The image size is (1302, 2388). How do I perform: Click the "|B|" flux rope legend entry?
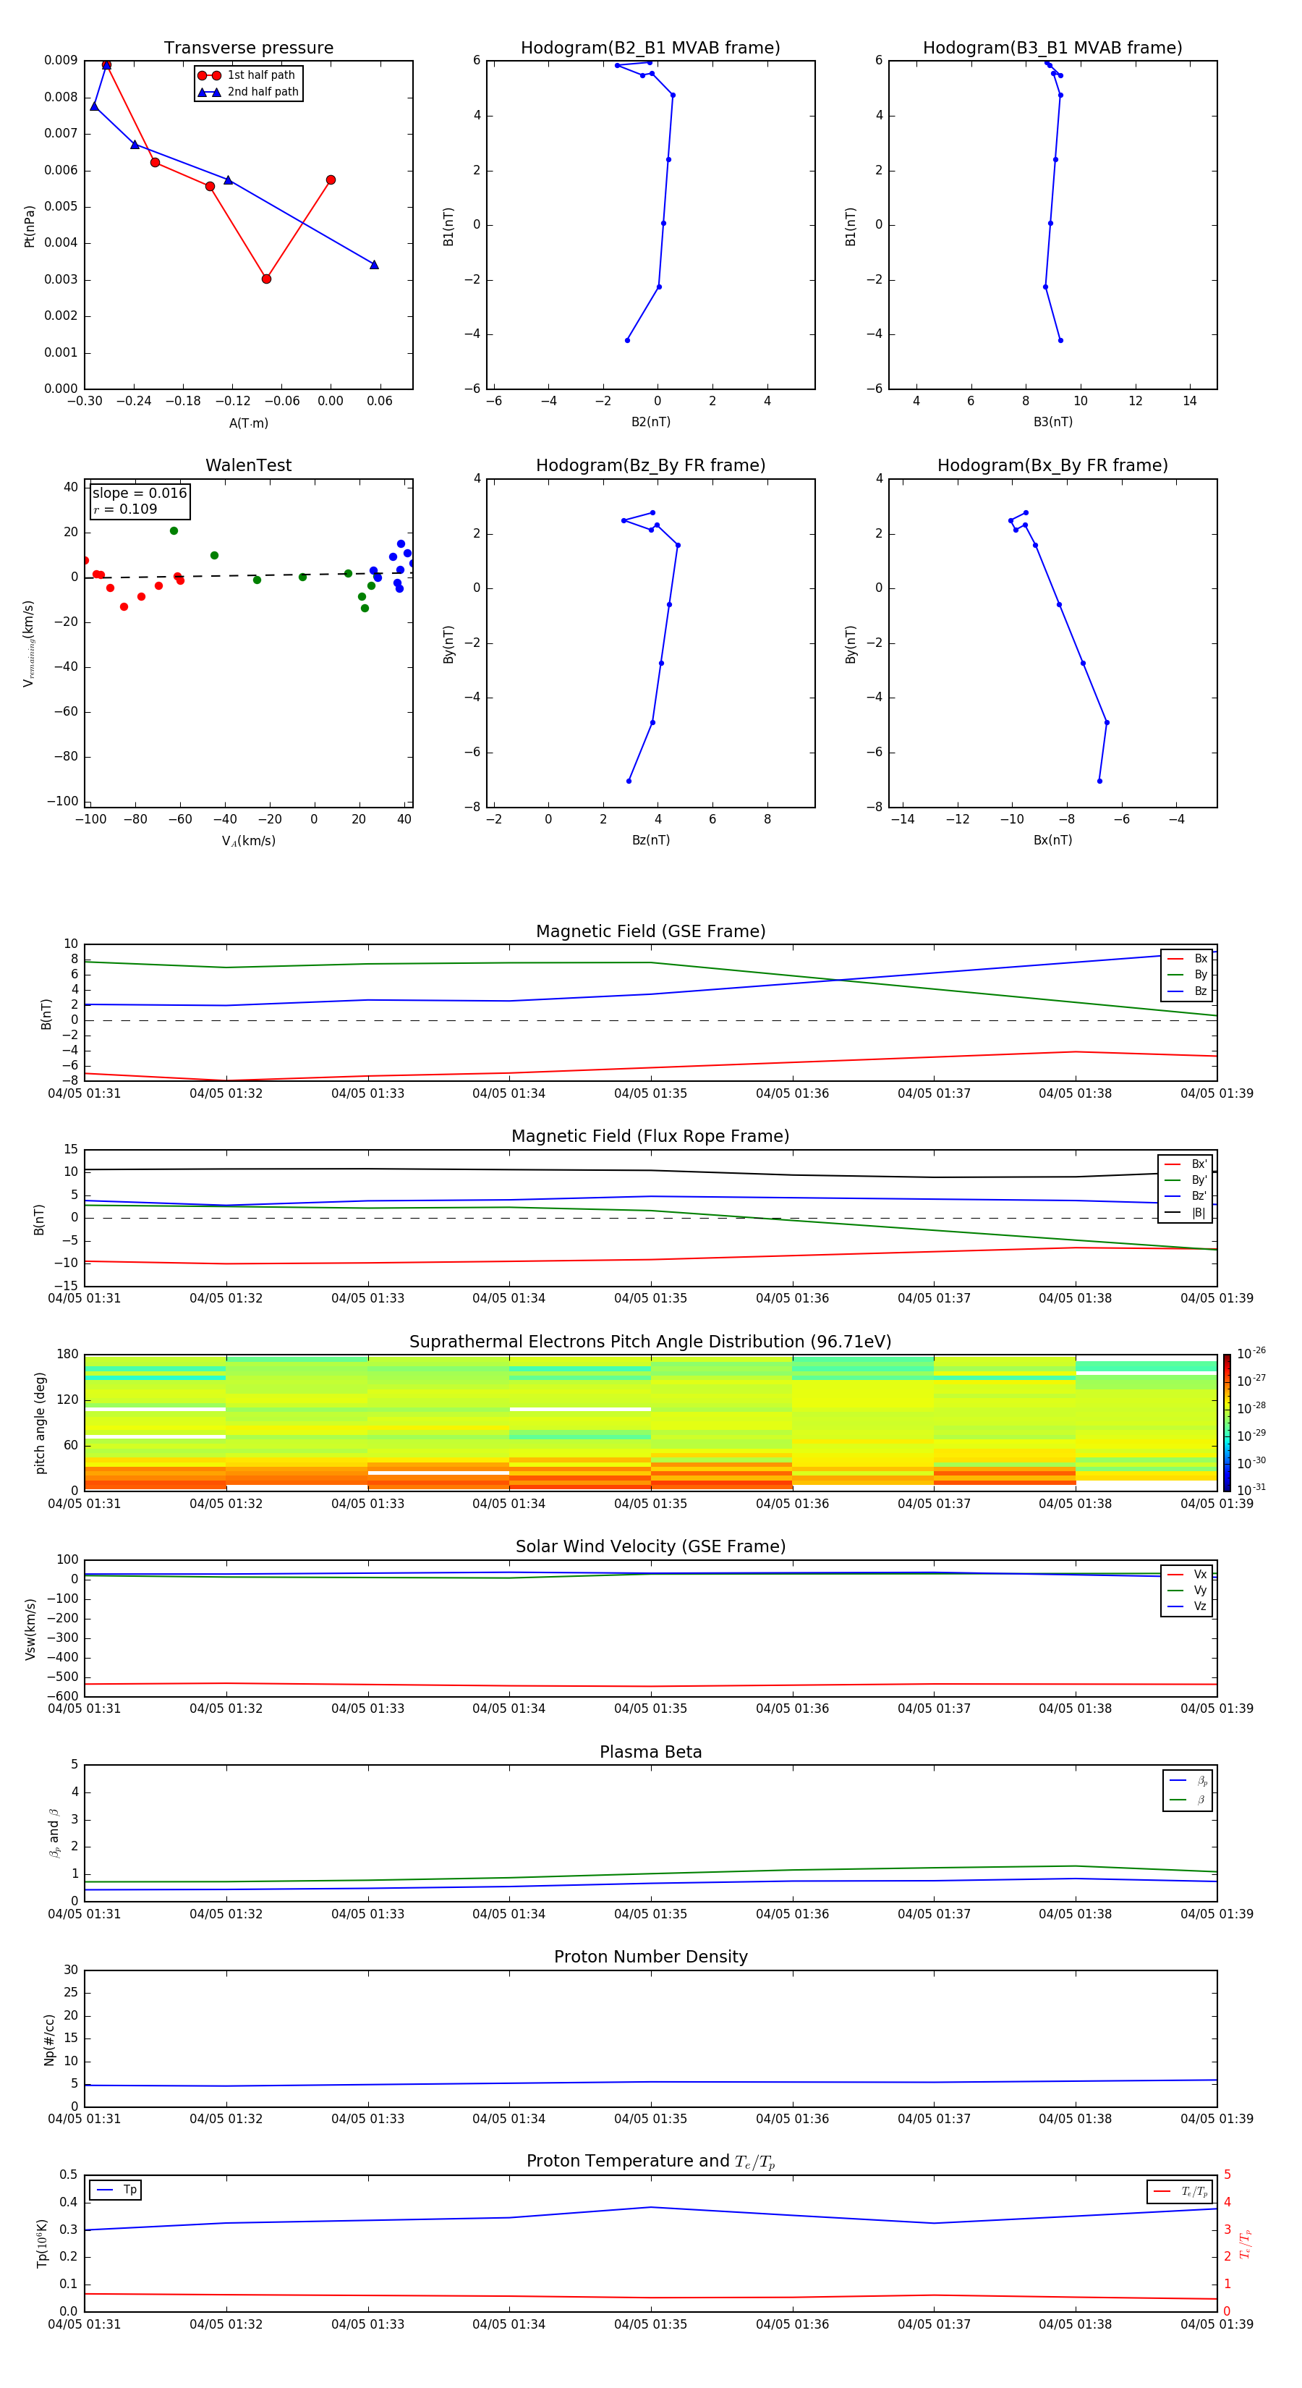1186,1213
